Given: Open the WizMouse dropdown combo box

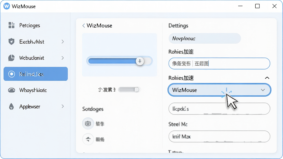Looking at the screenshot, I should [219, 90].
